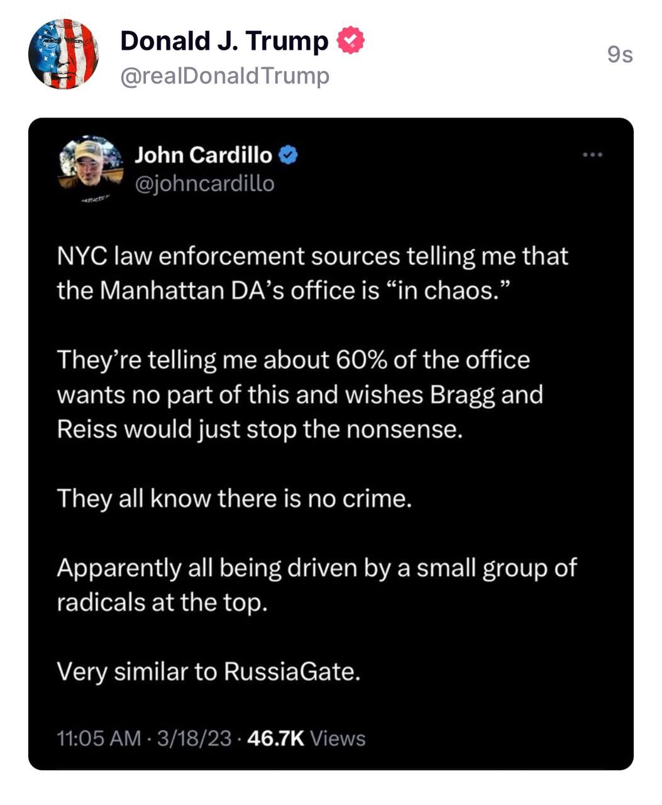
Task: Click the red verified badge
Action: coord(351,41)
